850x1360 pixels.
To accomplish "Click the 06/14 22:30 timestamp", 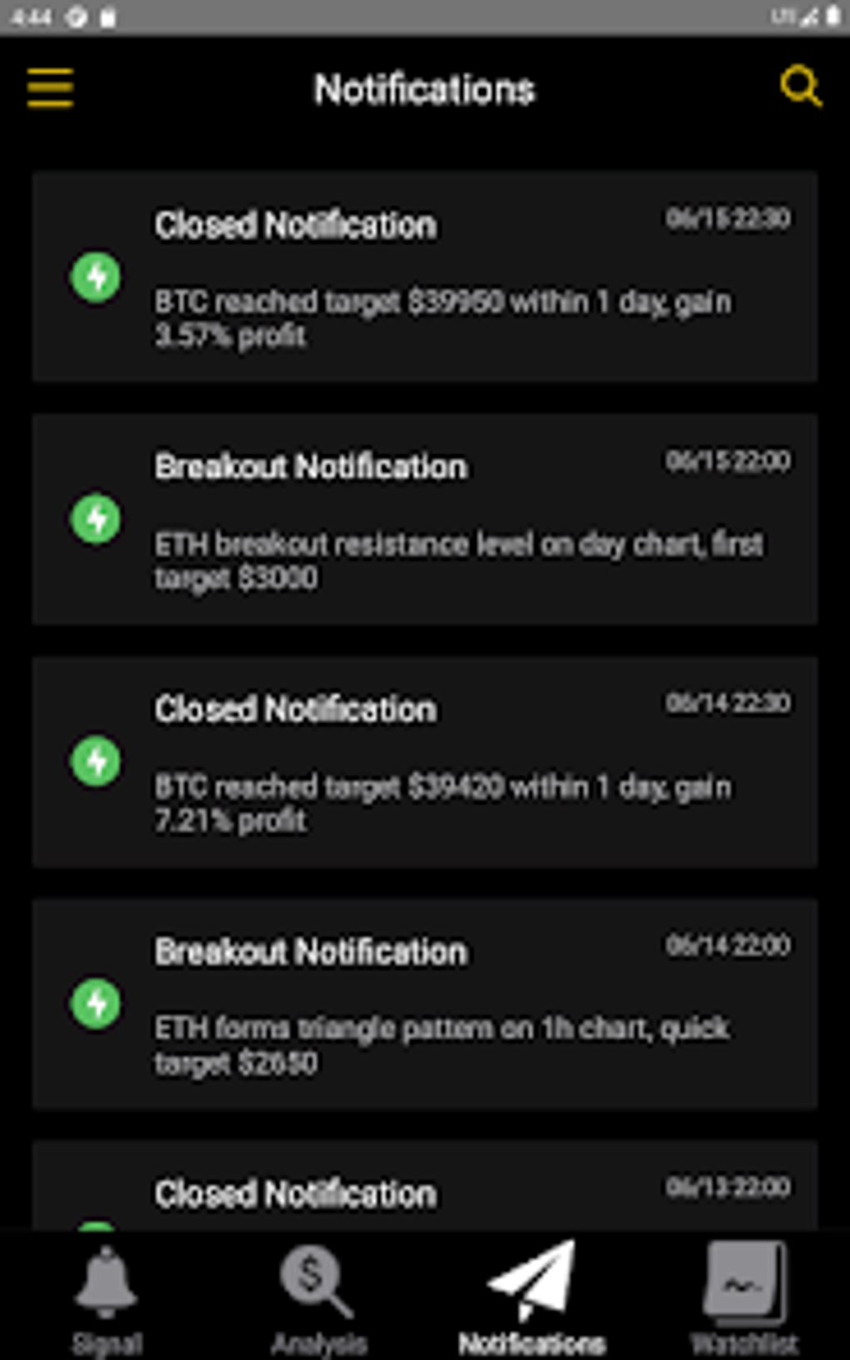I will point(727,703).
